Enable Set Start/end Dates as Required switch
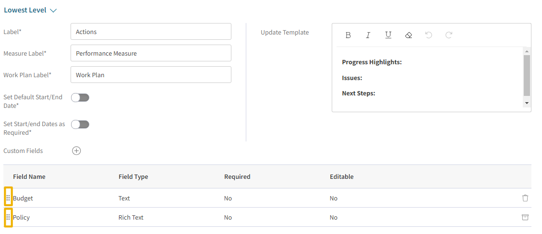This screenshot has height=234, width=542. (80, 124)
